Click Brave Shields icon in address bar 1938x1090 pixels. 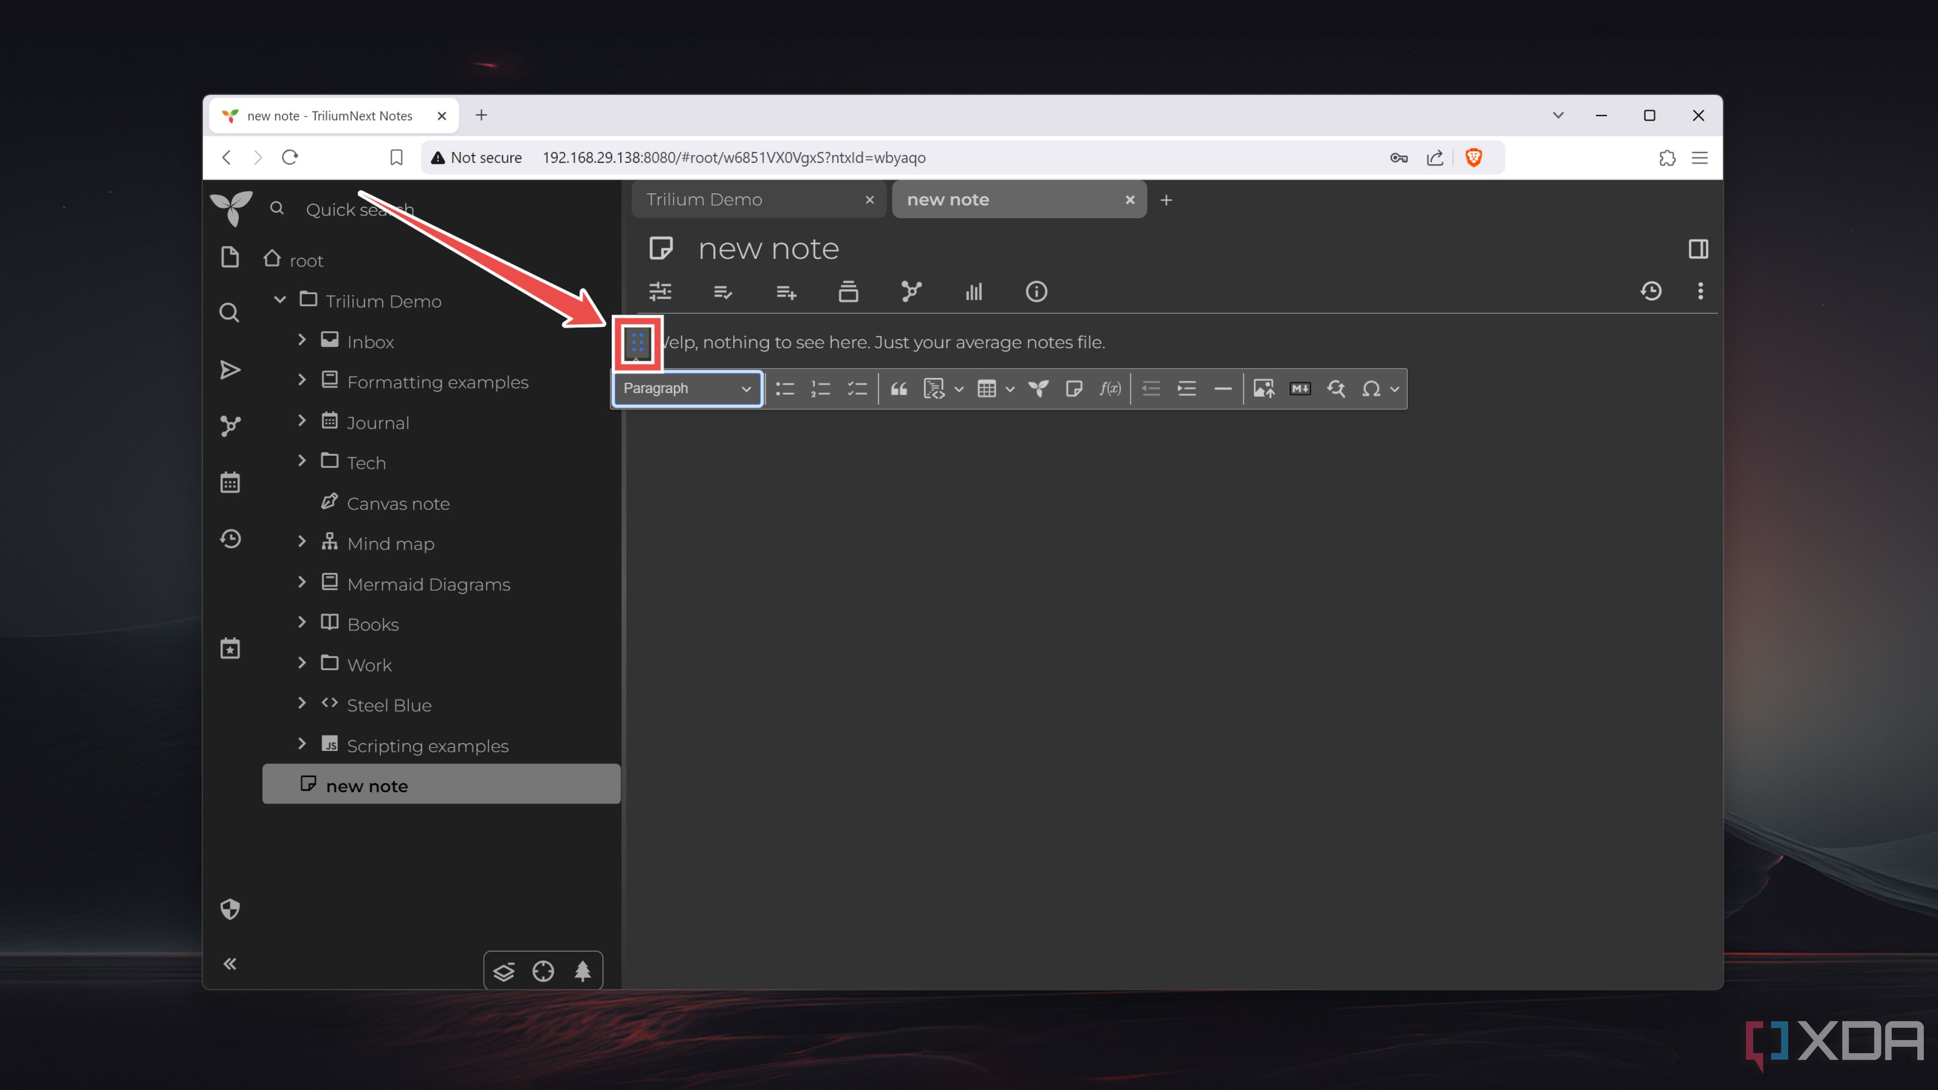coord(1473,157)
